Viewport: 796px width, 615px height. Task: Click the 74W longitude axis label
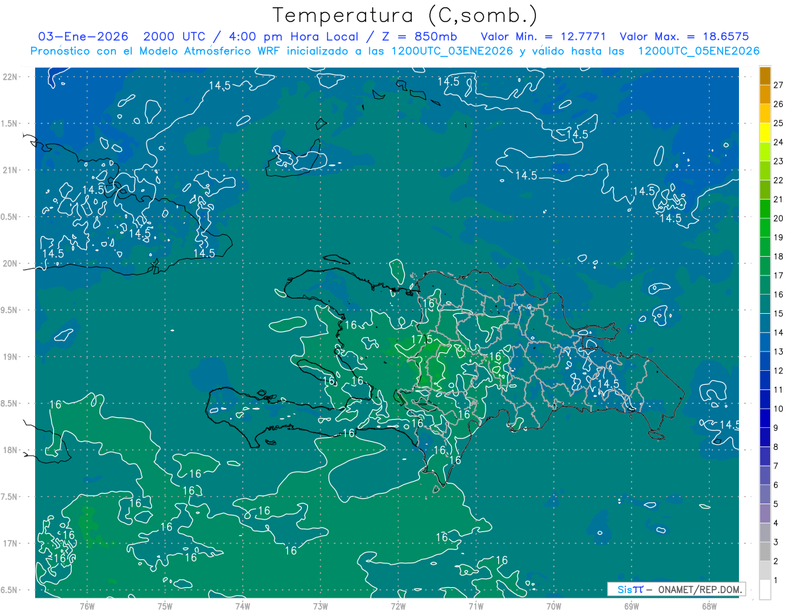(243, 606)
